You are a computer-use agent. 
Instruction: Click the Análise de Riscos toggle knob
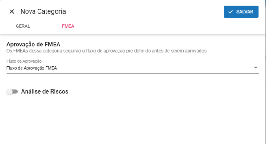pos(10,92)
